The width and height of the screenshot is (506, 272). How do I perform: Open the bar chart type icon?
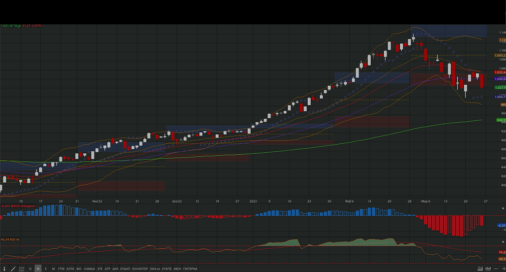click(x=488, y=269)
